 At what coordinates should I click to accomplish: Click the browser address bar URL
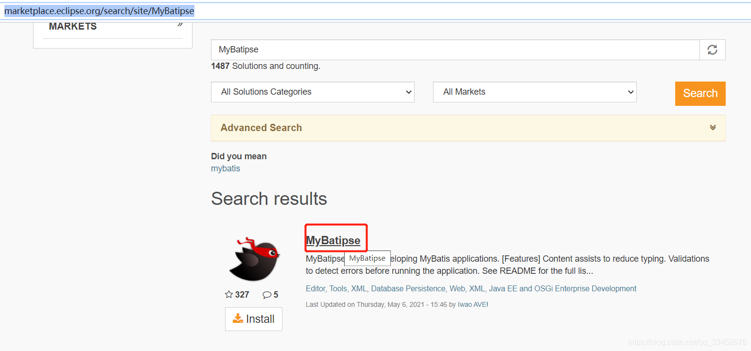click(99, 11)
